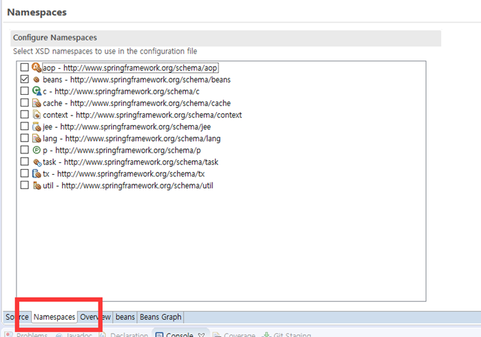481x337 pixels.
Task: Select the task schema URL row
Action: [x=130, y=162]
